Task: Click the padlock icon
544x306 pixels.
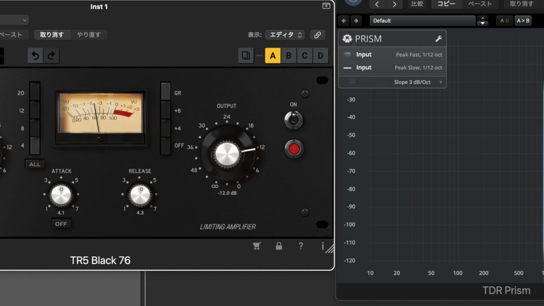Action: pos(279,246)
